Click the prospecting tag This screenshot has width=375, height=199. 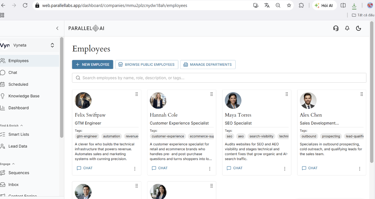click(x=331, y=136)
